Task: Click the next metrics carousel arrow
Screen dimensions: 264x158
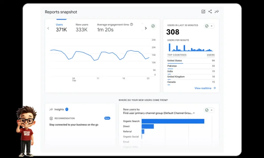Action: click(146, 28)
